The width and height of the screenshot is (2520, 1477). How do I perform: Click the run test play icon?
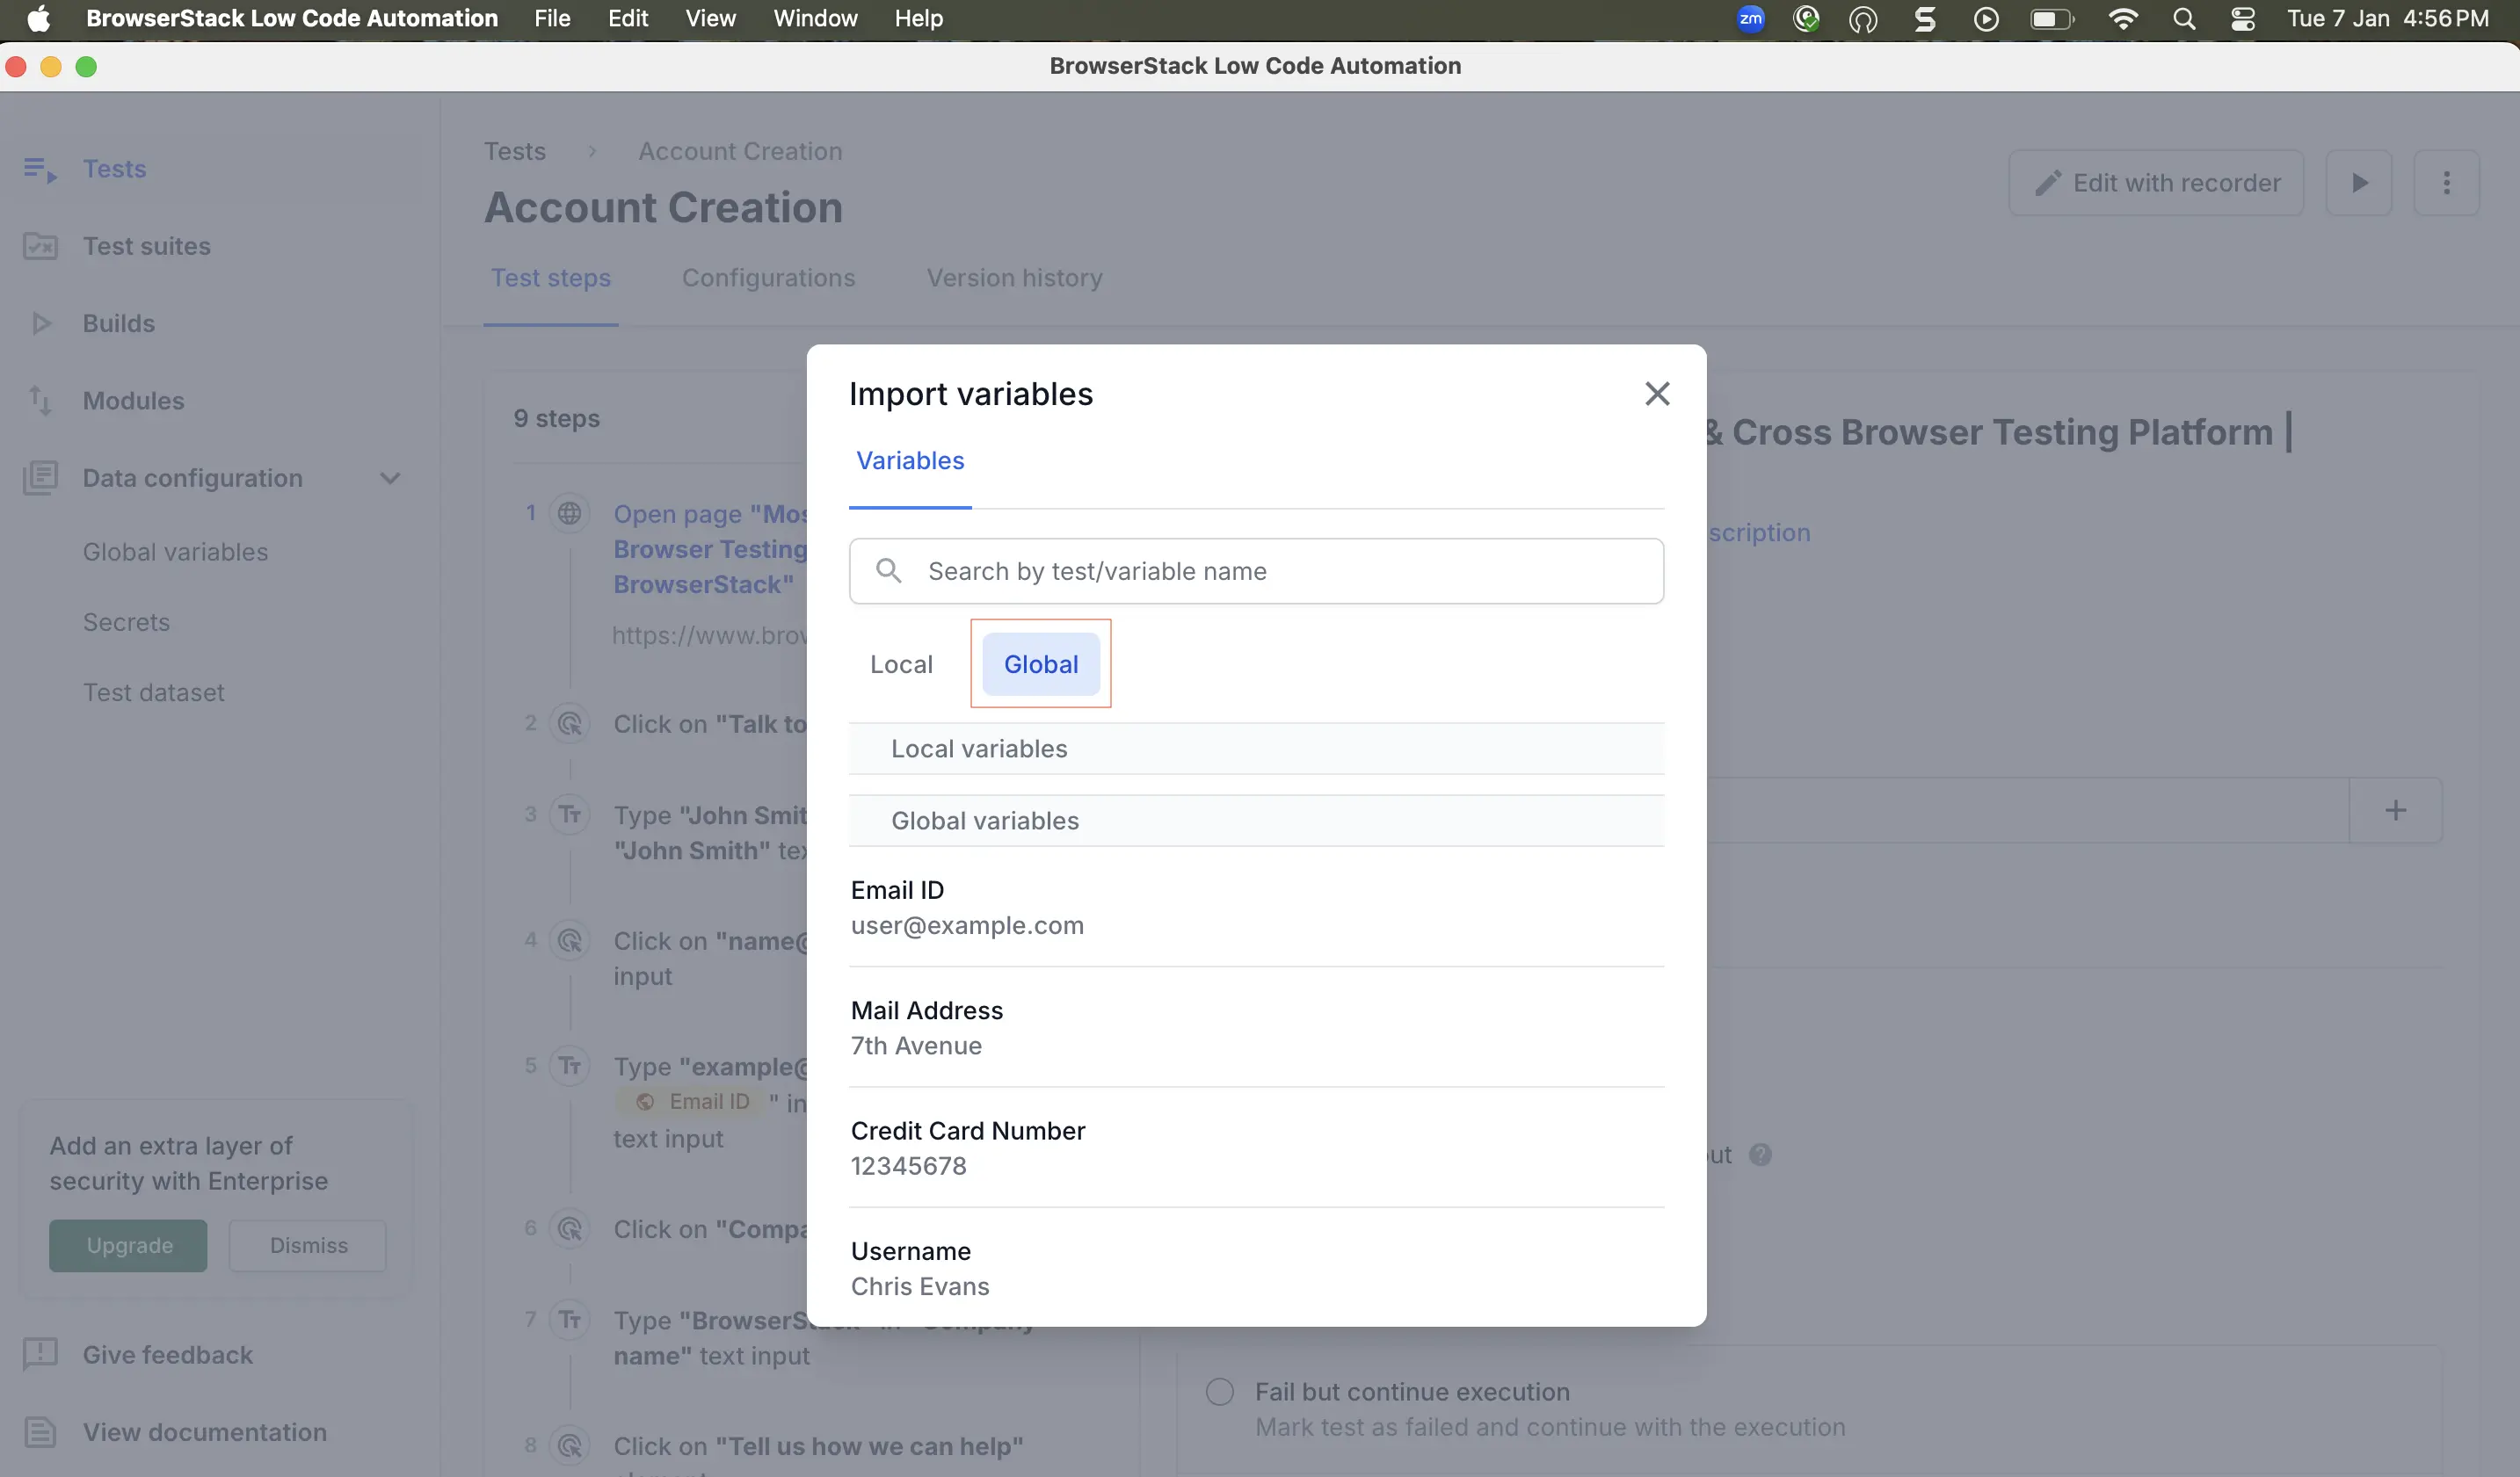2359,183
